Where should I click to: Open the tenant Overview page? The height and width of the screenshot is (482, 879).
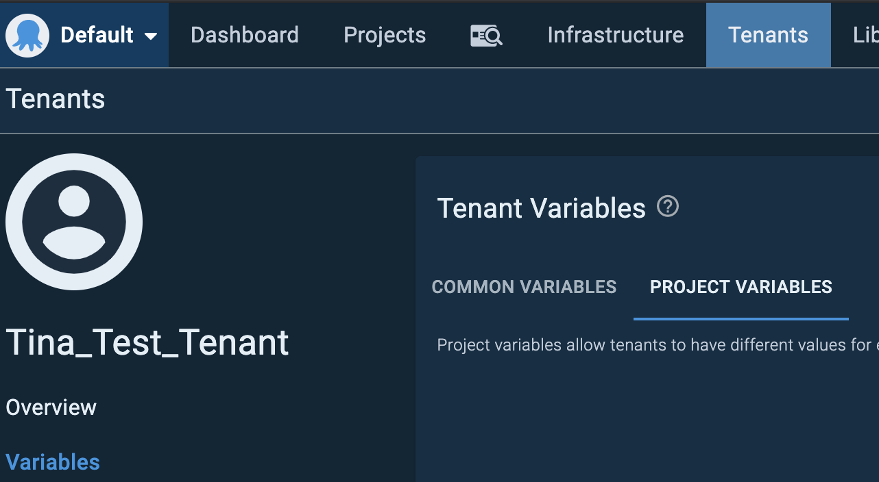51,407
